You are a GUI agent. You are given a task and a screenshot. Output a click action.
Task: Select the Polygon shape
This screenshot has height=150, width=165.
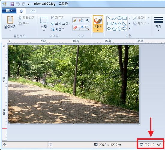click(114, 23)
